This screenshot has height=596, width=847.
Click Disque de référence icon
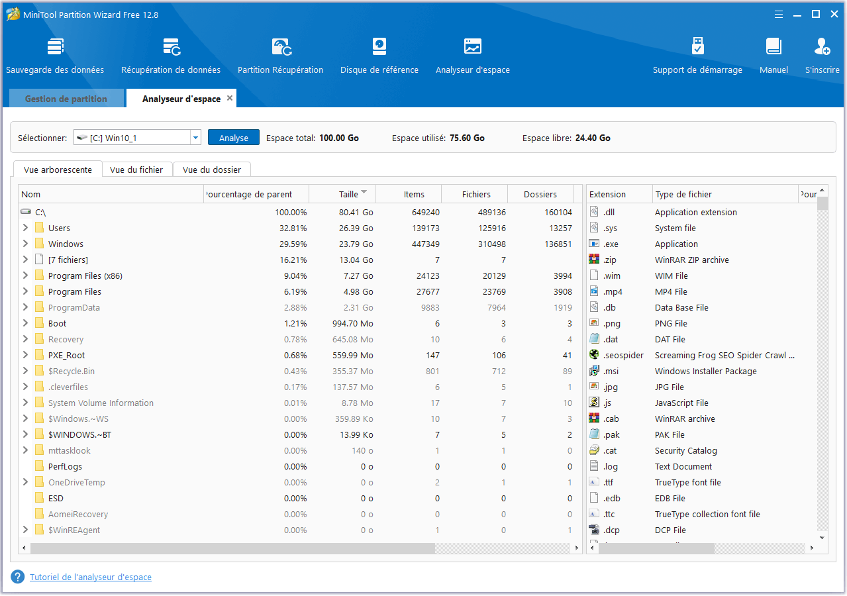(379, 48)
